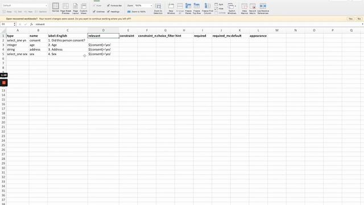Select cell 'select_one yn'

[18, 40]
